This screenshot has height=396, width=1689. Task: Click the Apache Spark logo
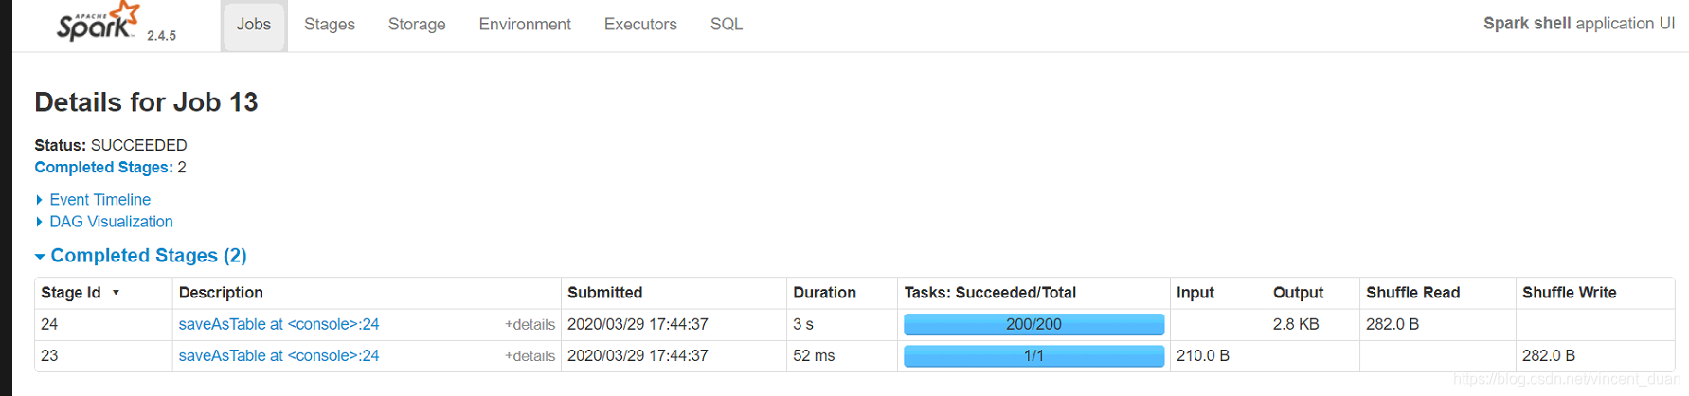98,23
